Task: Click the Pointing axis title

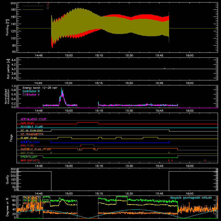Action: 7,27
